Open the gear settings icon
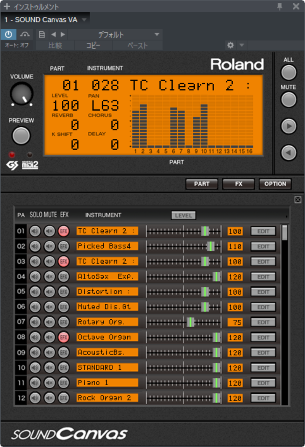305x447 pixels. coord(230,45)
